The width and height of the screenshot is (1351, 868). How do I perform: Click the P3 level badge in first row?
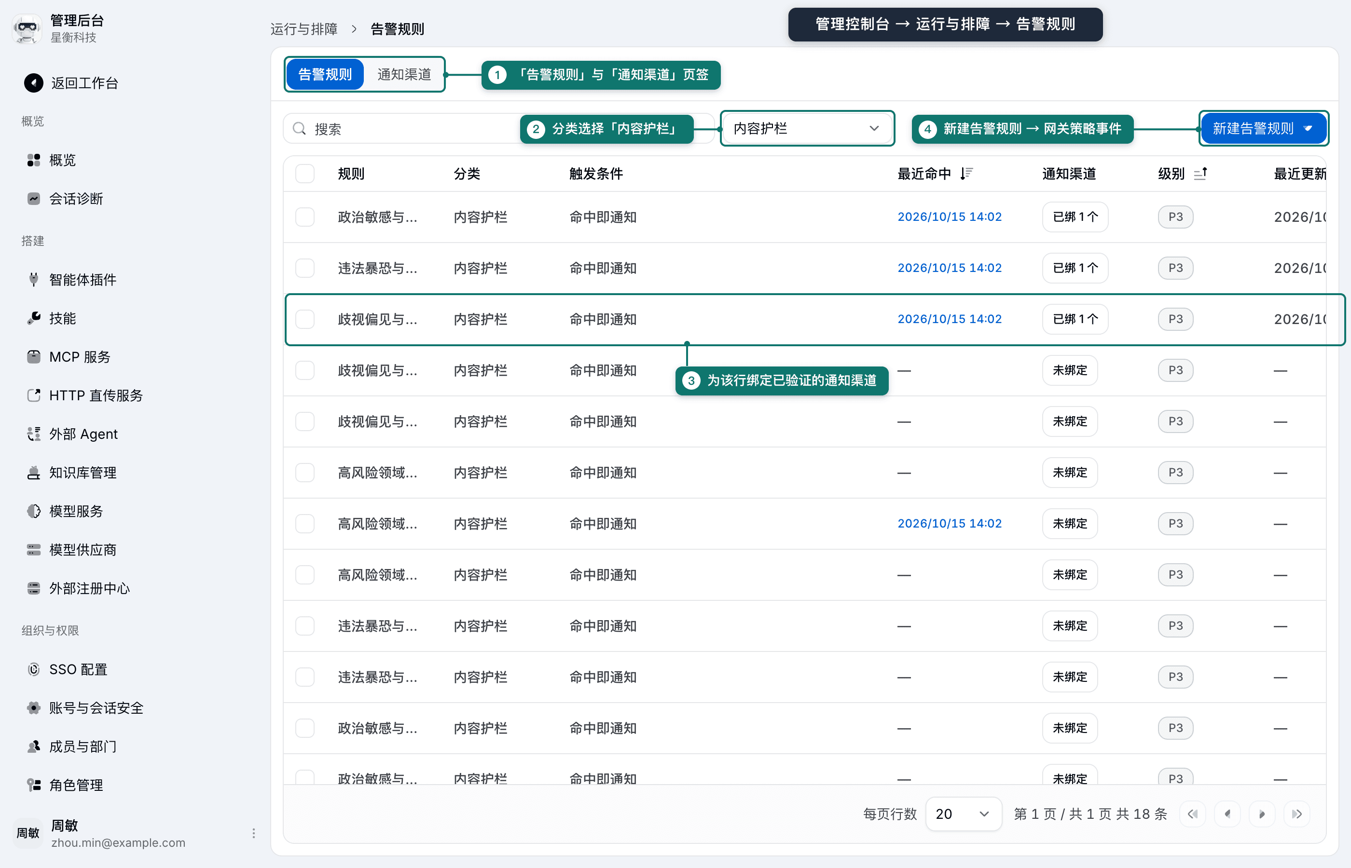tap(1176, 217)
